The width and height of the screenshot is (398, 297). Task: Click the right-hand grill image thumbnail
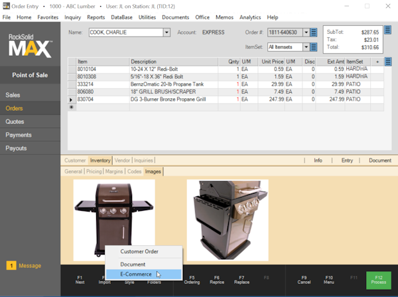point(228,219)
